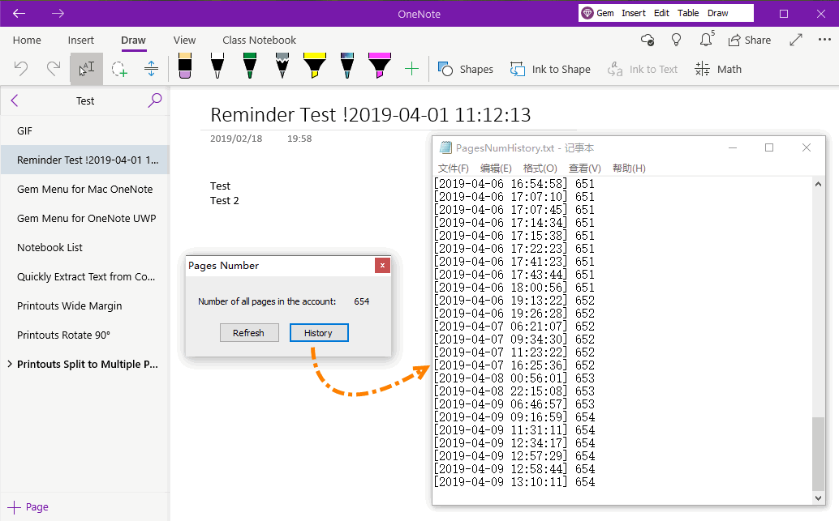Click the page date 2019/02/18

[236, 139]
